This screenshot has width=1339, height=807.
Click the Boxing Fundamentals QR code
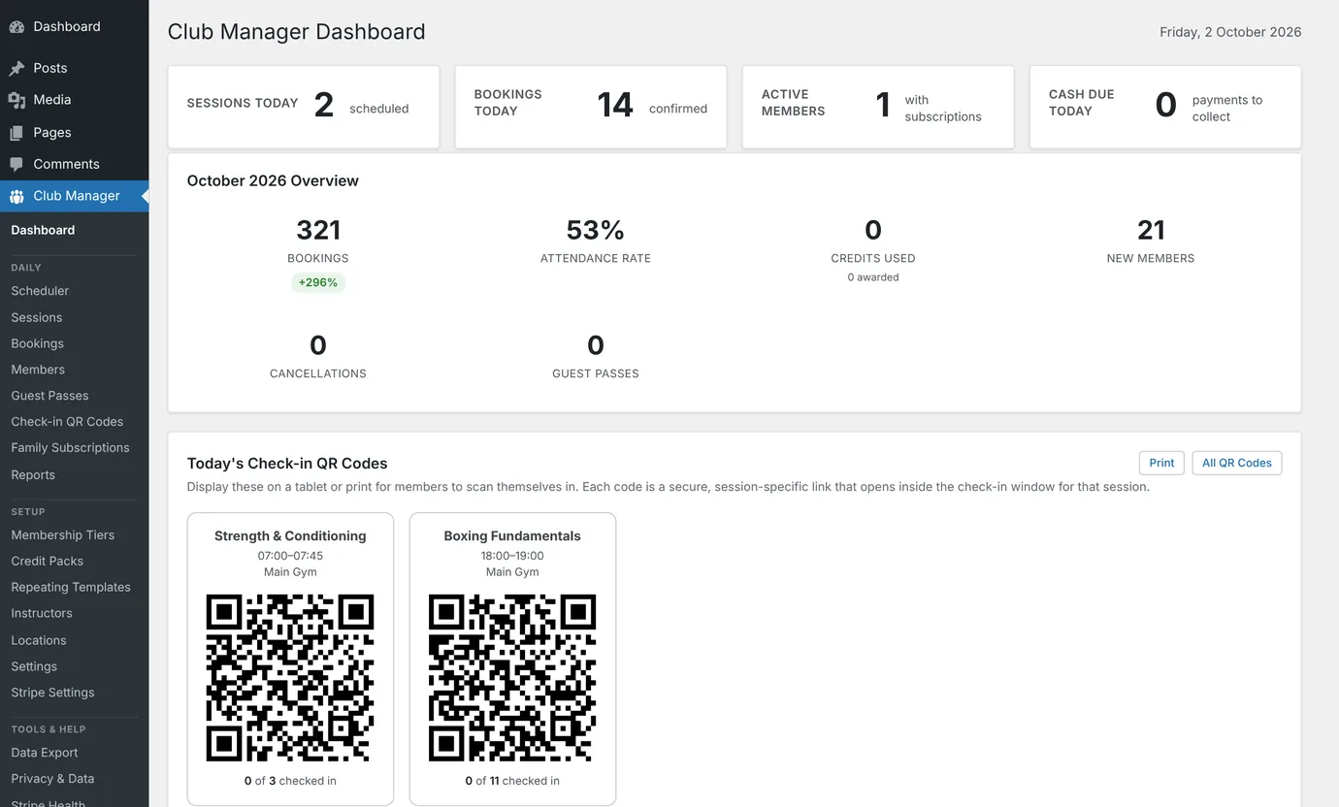tap(512, 678)
